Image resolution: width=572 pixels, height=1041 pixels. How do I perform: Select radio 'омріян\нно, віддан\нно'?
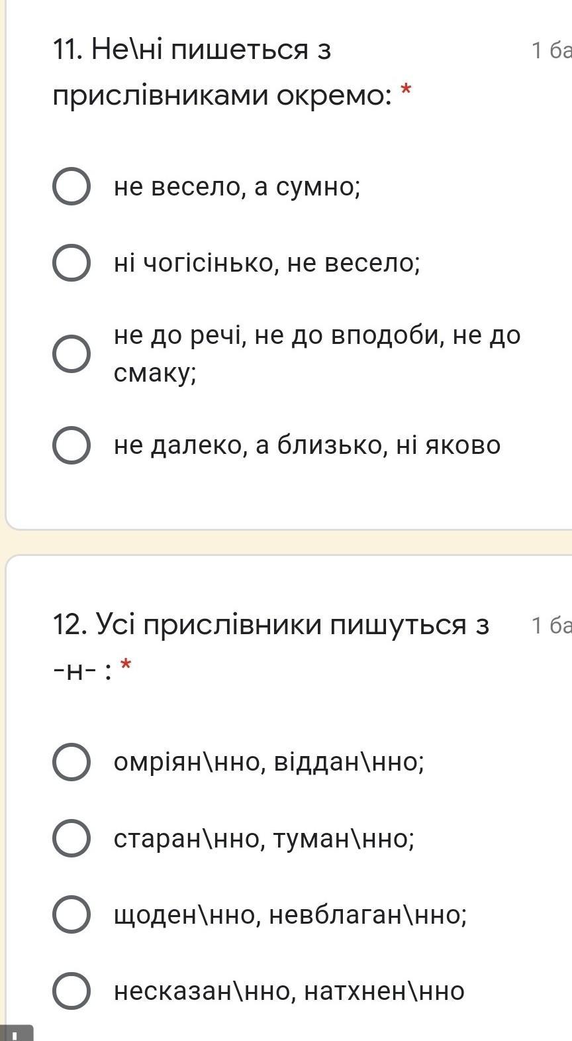click(x=71, y=762)
